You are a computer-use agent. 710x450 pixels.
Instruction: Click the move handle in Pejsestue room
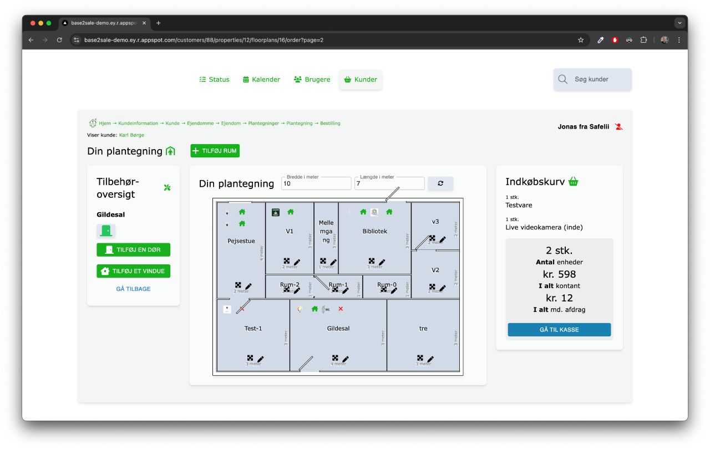[x=238, y=285]
